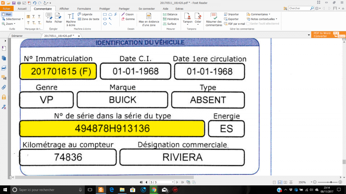Choose the Légende callout tool
The image size is (346, 194).
tap(85, 14)
